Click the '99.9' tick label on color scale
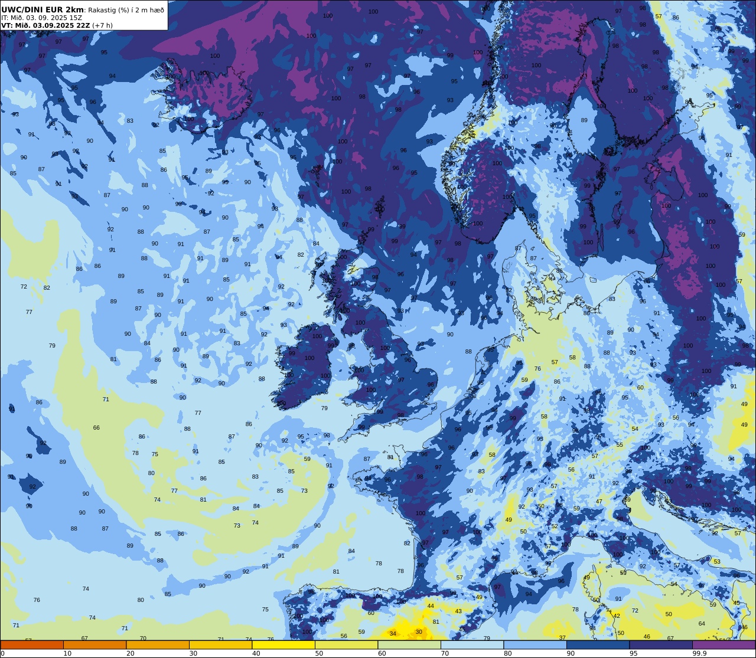Viewport: 756px width, 658px height. tap(700, 653)
